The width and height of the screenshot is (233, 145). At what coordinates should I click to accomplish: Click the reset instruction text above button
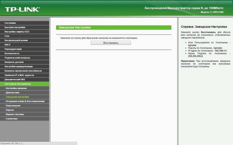tap(99, 38)
